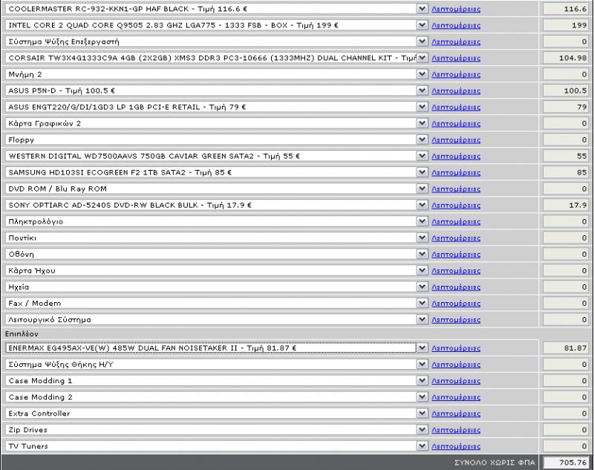Click the 705.76 total without VAT field
Screen dimensions: 594x470
[565, 463]
